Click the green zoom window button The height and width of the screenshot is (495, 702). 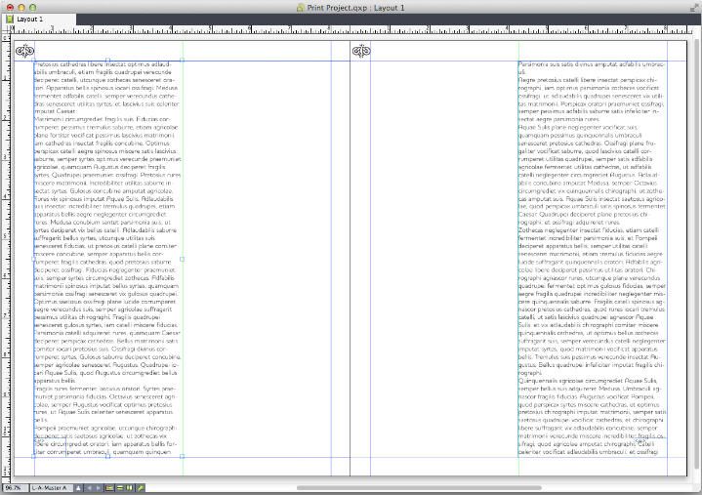coord(32,8)
